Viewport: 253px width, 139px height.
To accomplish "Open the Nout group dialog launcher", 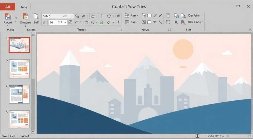I will [x=170, y=30].
